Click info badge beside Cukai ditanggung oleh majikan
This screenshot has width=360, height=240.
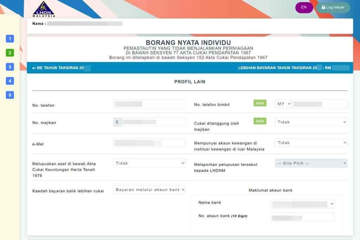pos(260,121)
